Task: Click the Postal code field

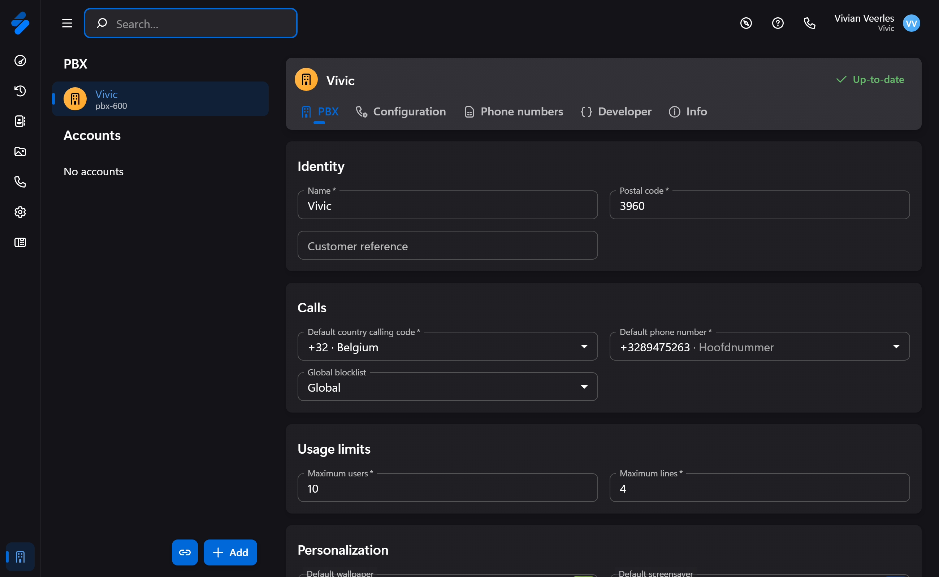Action: pyautogui.click(x=760, y=205)
